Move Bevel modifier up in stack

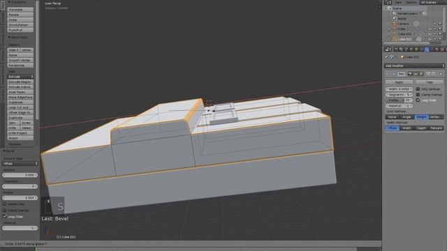tap(428, 74)
